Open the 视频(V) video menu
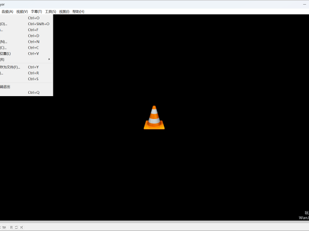 (22, 12)
